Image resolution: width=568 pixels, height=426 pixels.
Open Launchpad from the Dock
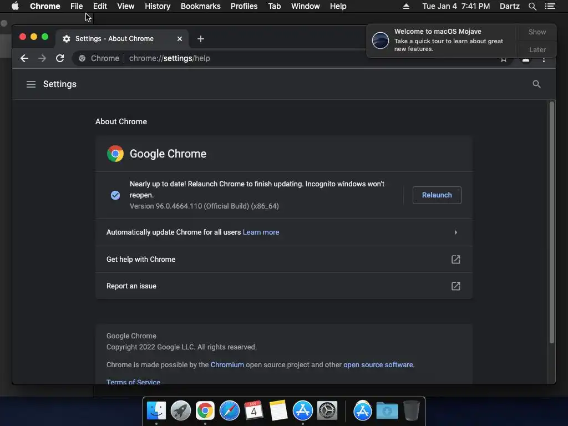pyautogui.click(x=181, y=411)
